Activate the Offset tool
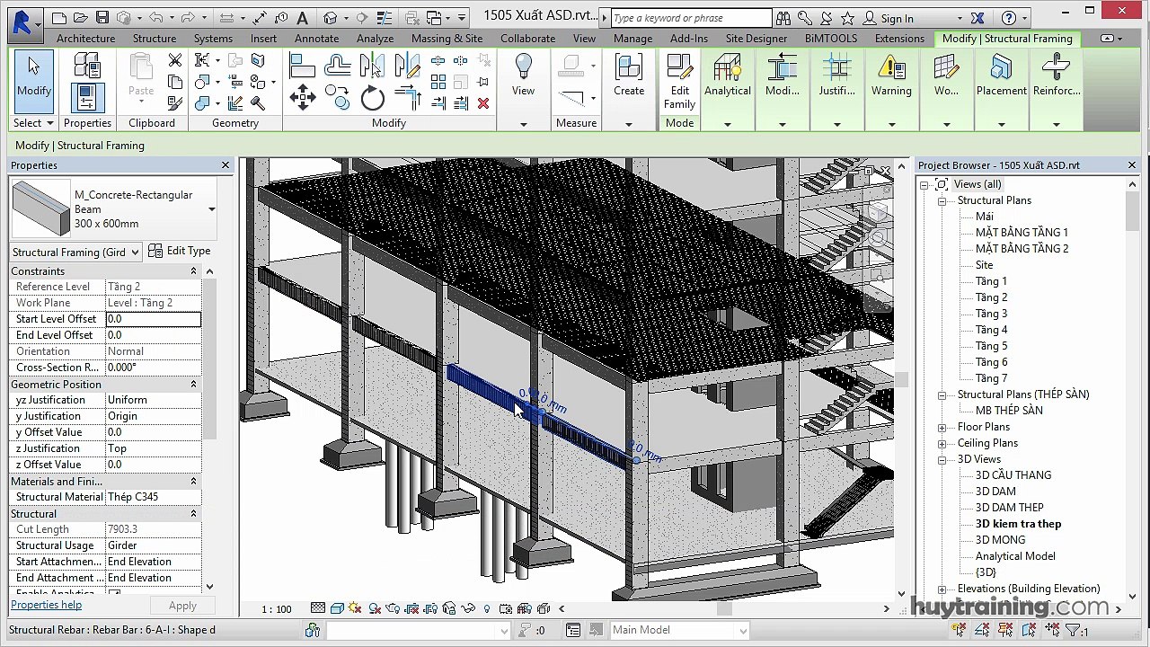The image size is (1150, 647). 338,66
